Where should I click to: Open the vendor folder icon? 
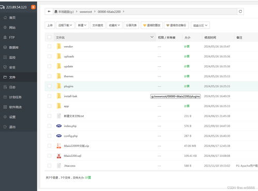tap(59, 47)
